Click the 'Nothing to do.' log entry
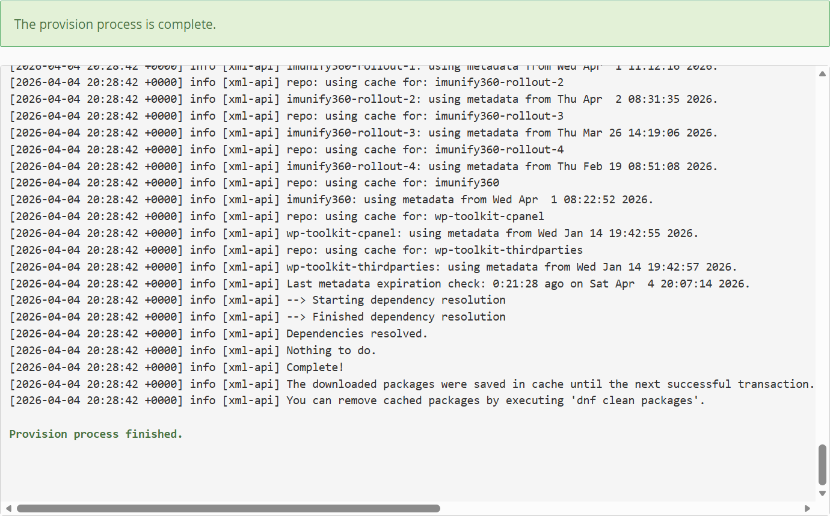Image resolution: width=830 pixels, height=516 pixels. coord(331,350)
